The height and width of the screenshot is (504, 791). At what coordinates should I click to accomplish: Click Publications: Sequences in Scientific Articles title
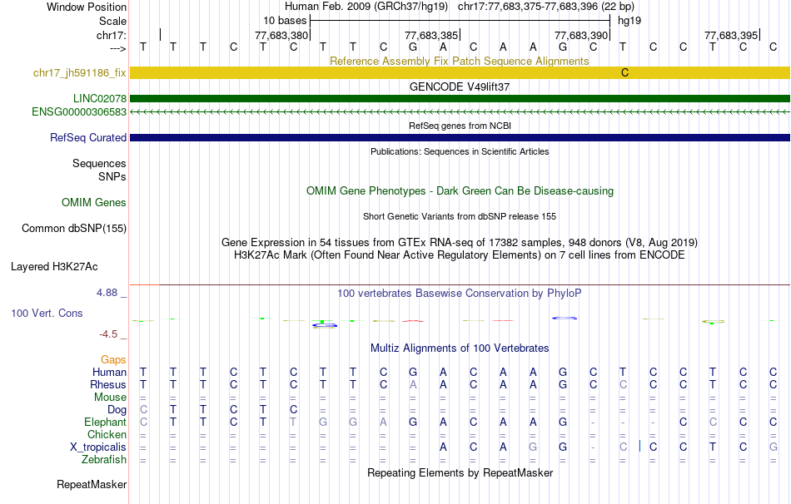[x=460, y=151]
